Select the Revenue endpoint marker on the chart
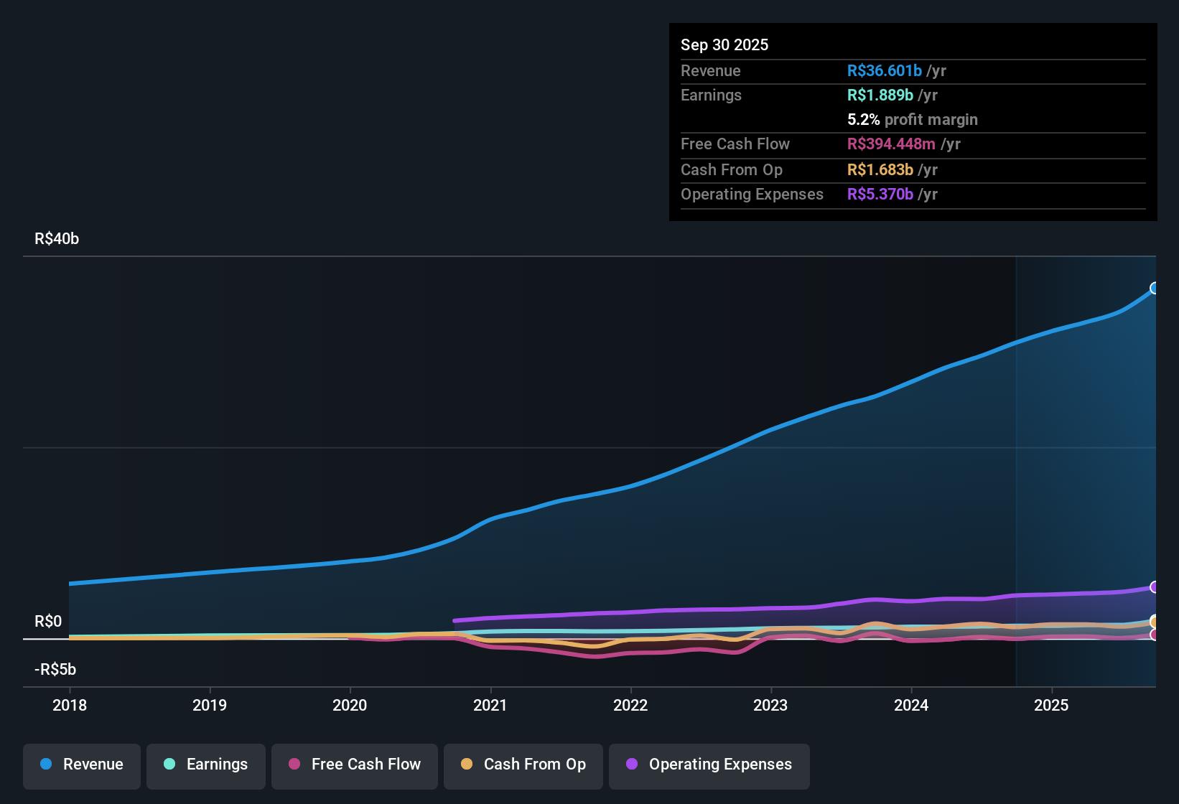Image resolution: width=1179 pixels, height=804 pixels. click(x=1155, y=289)
